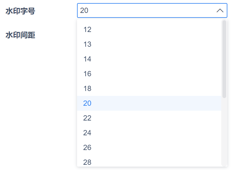Set watermark font size to 22
This screenshot has width=232, height=170.
pos(88,118)
